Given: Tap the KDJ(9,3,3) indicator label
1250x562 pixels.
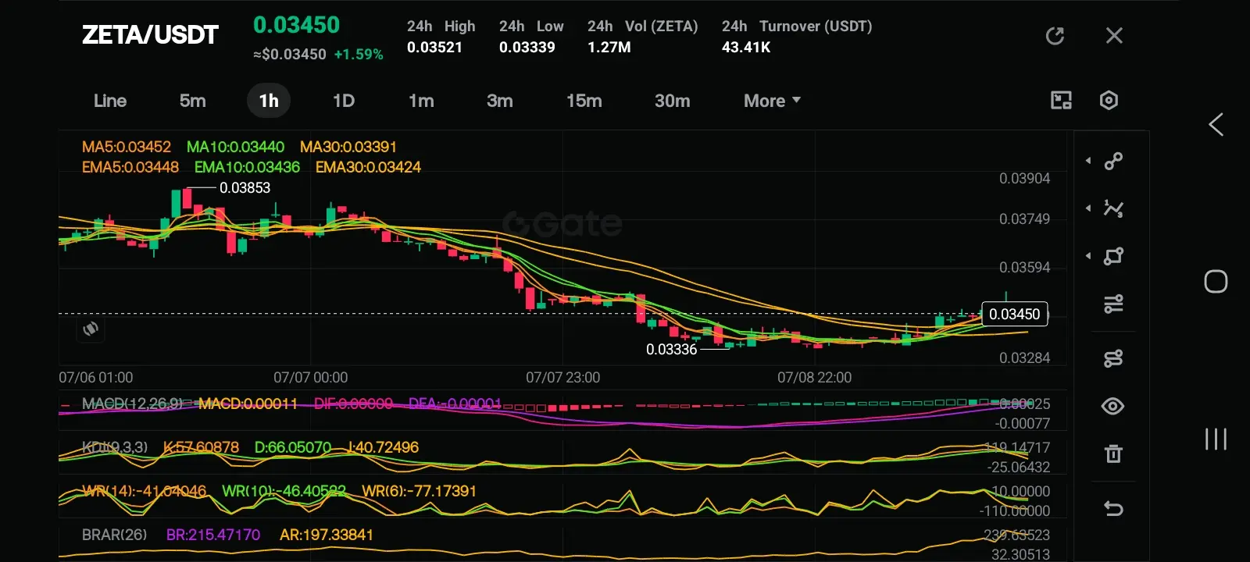Looking at the screenshot, I should (x=115, y=447).
